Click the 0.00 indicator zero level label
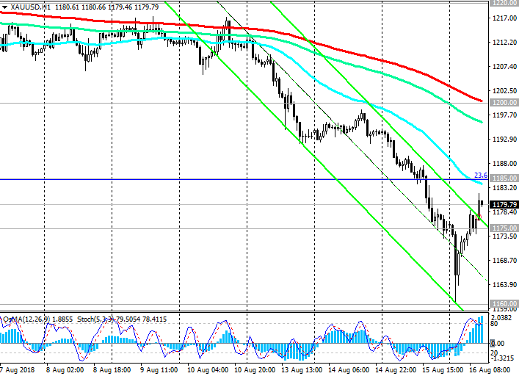Screen dimensions: 519x376 point(498,344)
